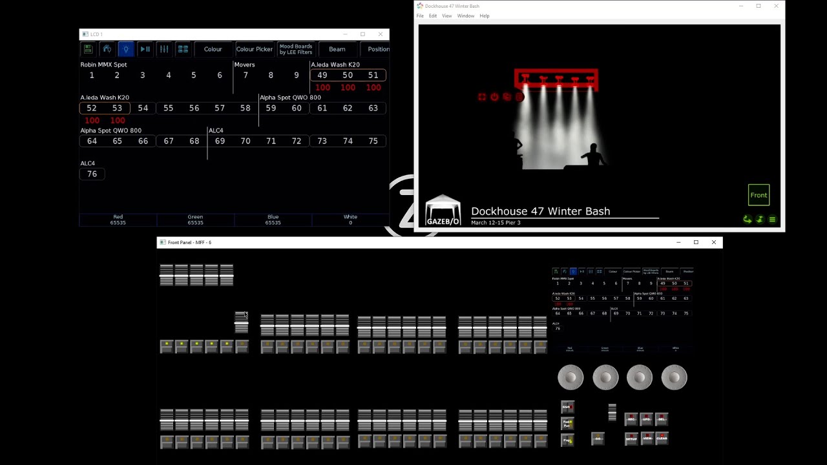Click the White 0 encoder label
The image size is (827, 465).
point(350,220)
